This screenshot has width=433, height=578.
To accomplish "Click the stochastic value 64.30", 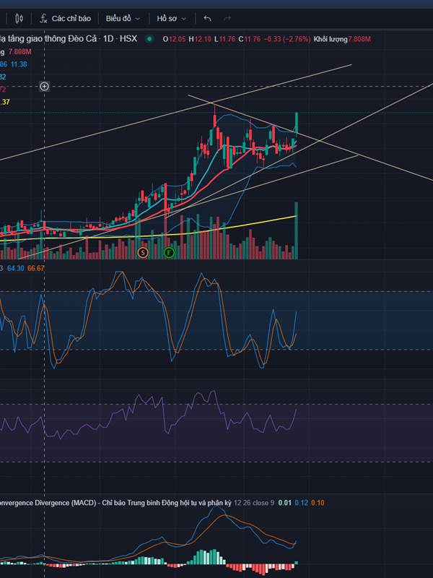I will point(15,268).
